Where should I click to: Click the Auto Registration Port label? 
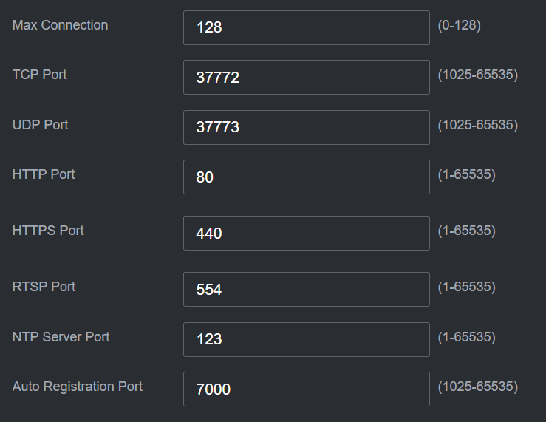click(78, 387)
